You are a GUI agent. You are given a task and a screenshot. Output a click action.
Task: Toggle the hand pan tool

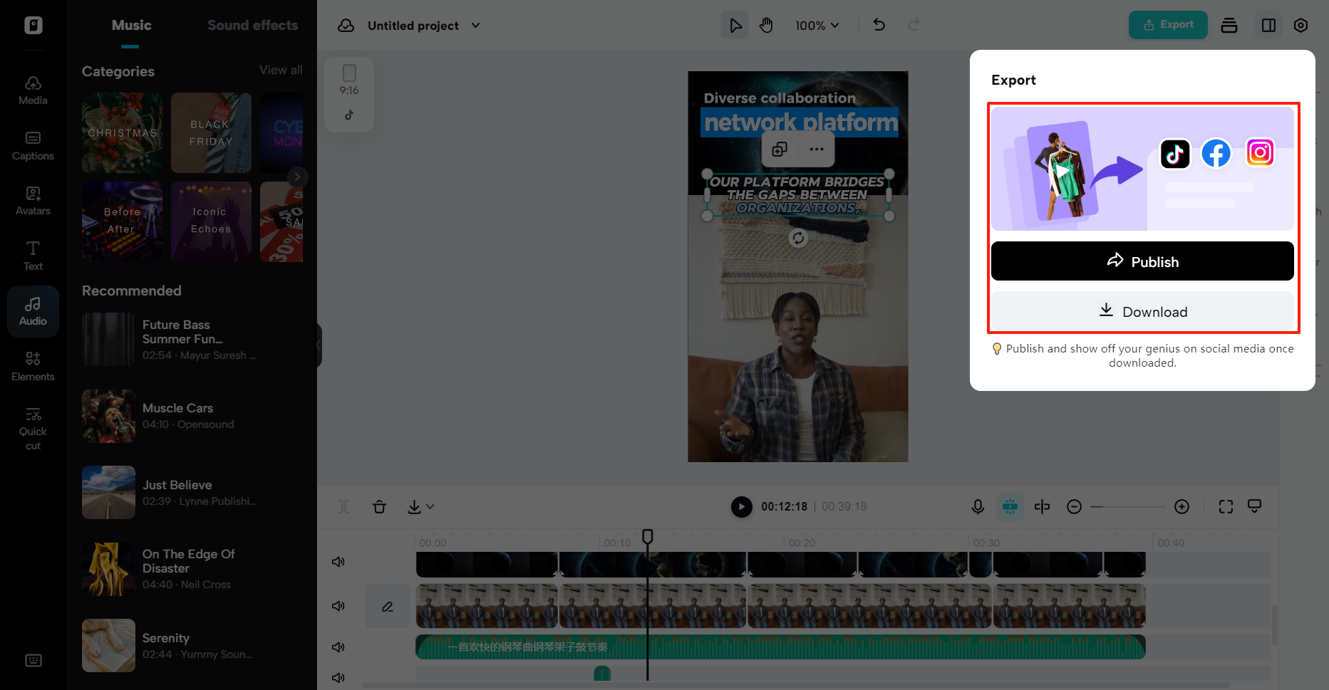coord(766,25)
